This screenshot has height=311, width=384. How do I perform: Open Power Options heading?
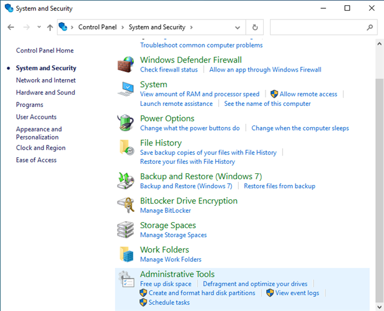[167, 118]
